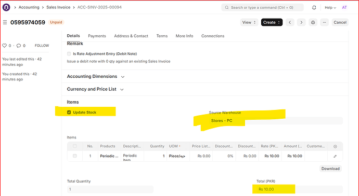Select all rows checkbox in items header
359x196 pixels.
point(75,146)
